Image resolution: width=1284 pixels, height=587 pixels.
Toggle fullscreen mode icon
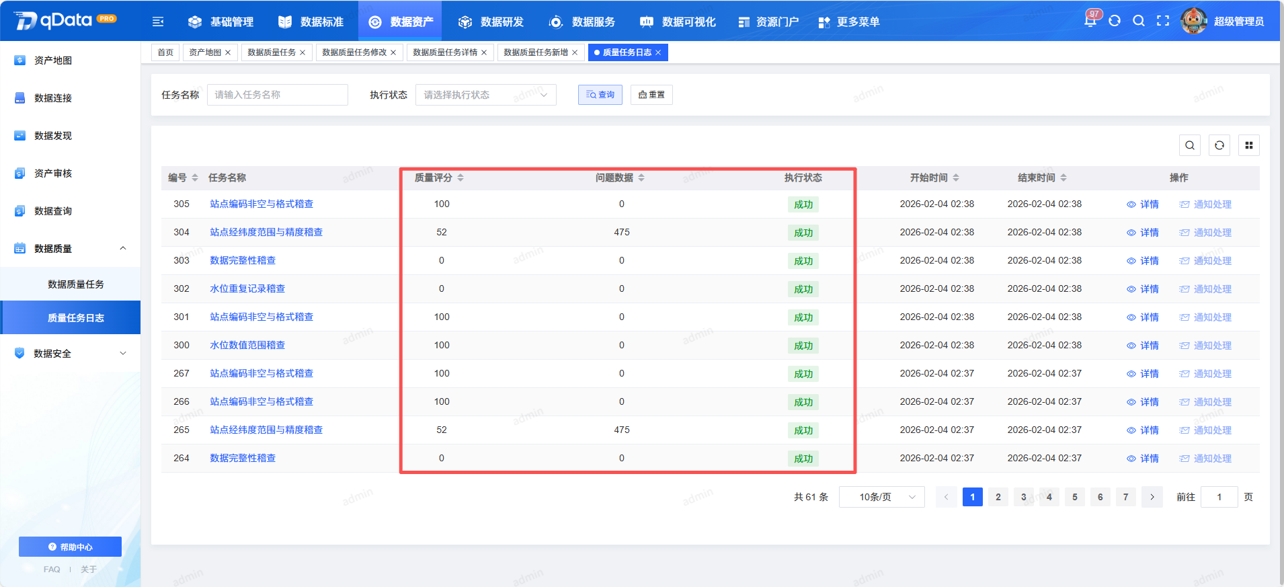(x=1163, y=21)
